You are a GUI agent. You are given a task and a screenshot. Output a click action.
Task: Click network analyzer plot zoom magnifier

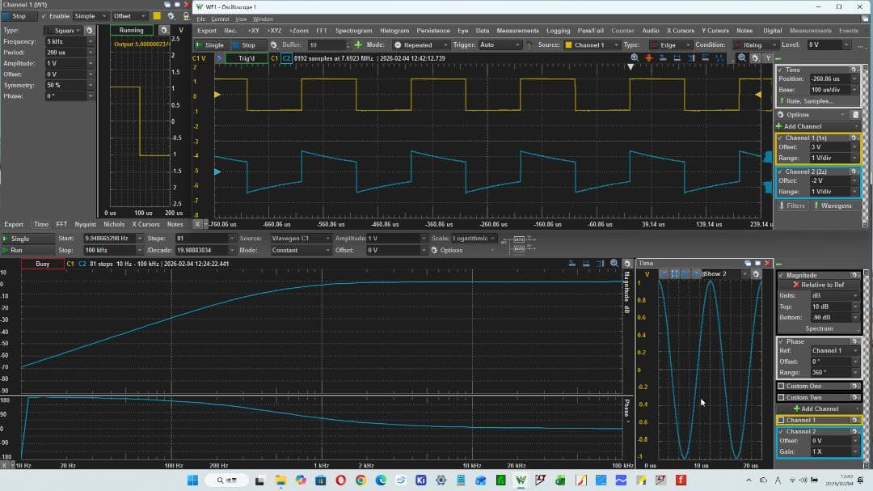coord(614,264)
